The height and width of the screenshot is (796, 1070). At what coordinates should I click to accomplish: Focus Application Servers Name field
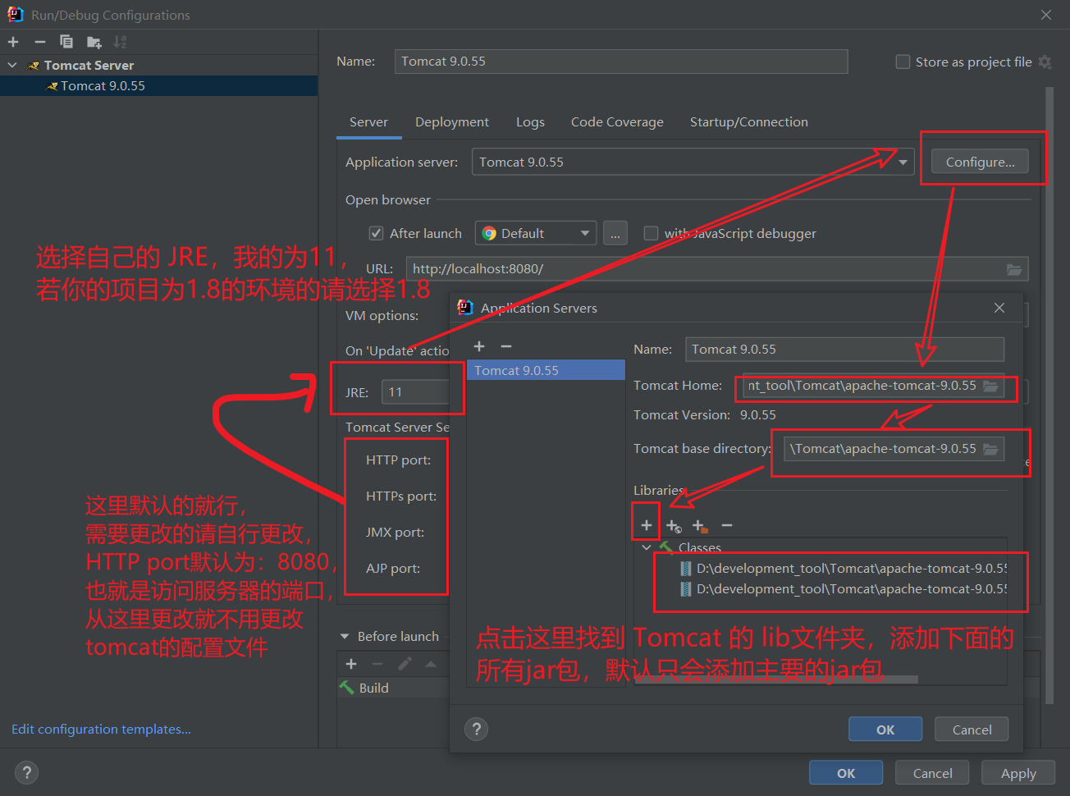844,350
